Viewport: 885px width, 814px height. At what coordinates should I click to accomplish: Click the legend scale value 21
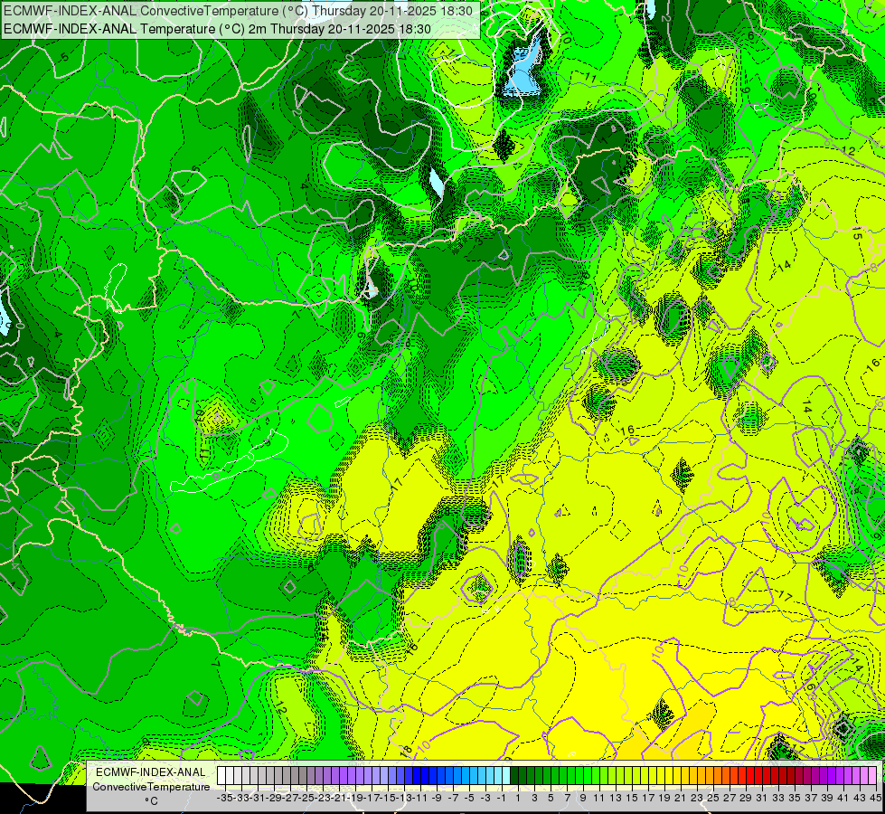(681, 799)
